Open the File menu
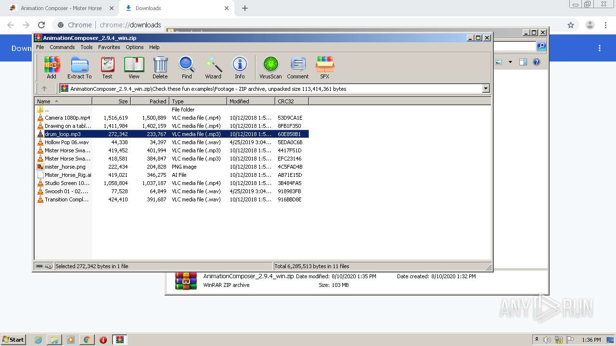Image resolution: width=616 pixels, height=346 pixels. (40, 47)
